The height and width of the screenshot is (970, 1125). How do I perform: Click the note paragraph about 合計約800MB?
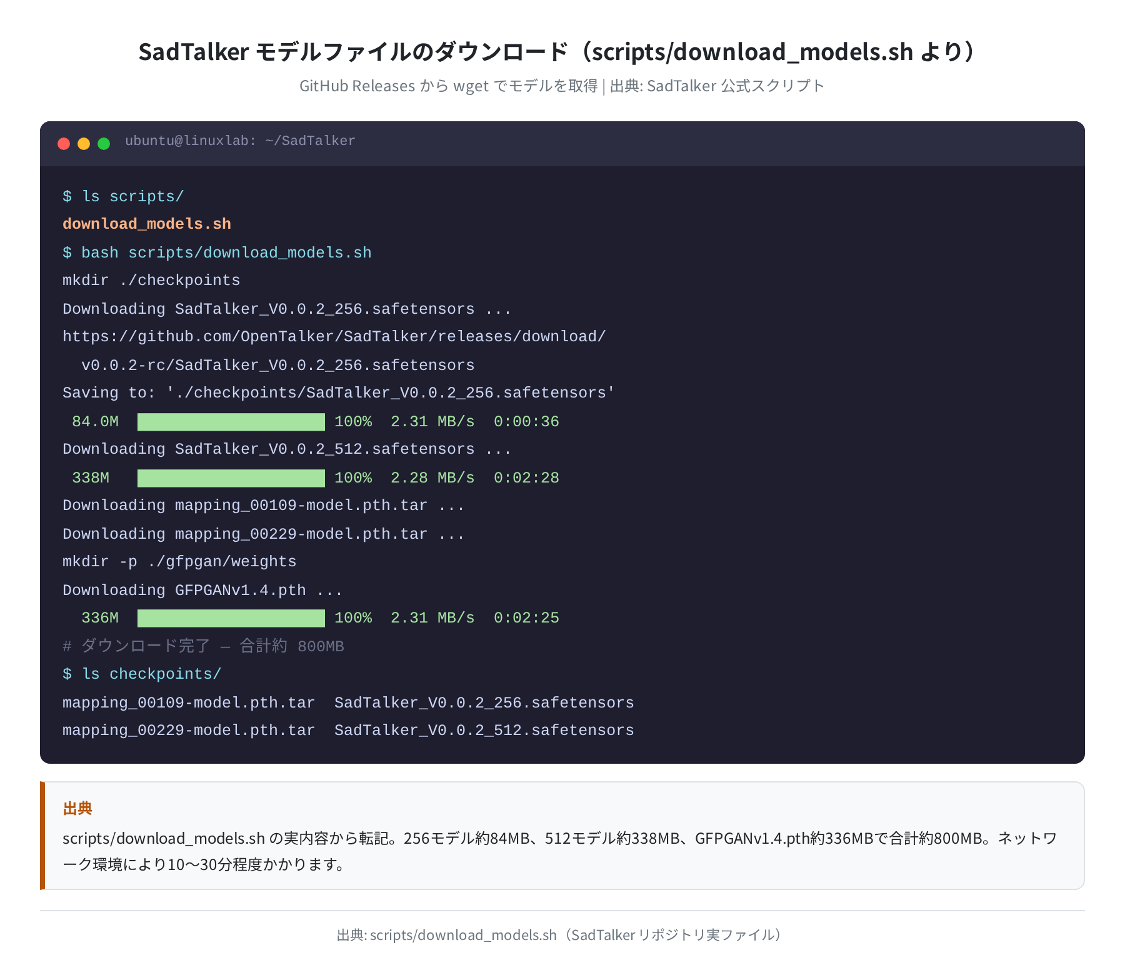tap(560, 851)
